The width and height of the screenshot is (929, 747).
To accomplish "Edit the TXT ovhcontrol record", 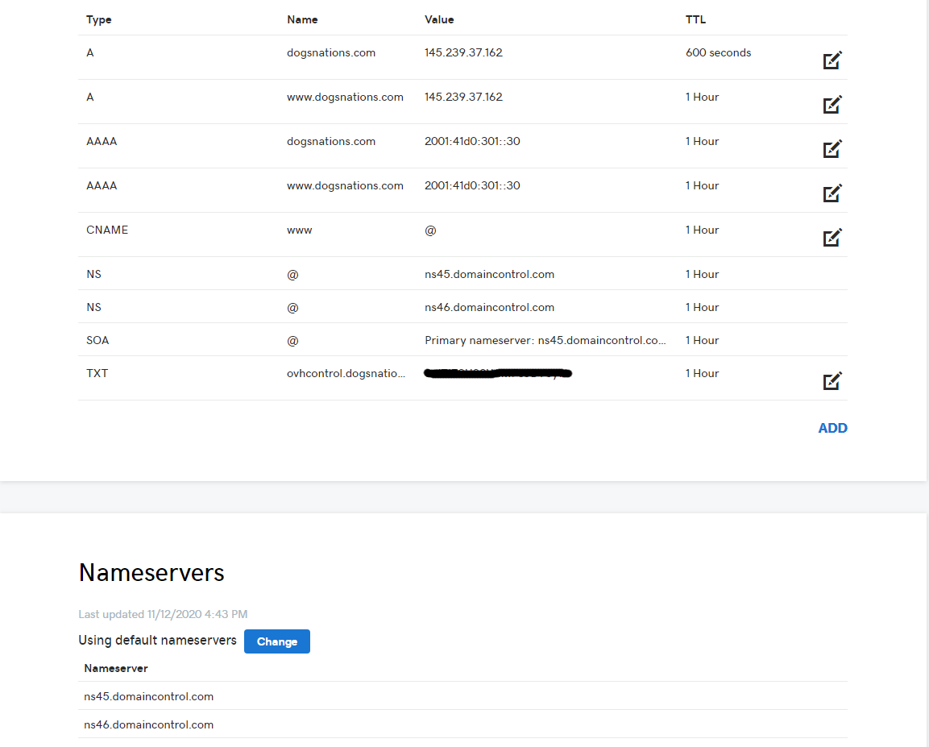I will click(832, 381).
